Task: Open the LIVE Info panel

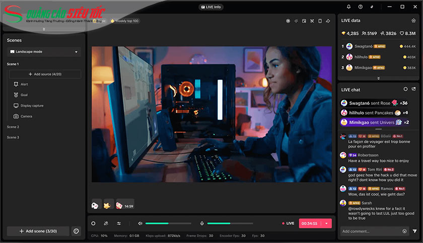Action: pyautogui.click(x=211, y=7)
